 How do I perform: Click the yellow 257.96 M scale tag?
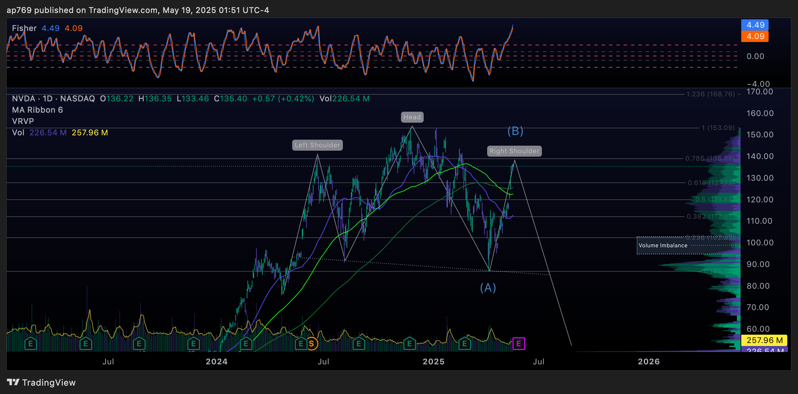click(764, 340)
